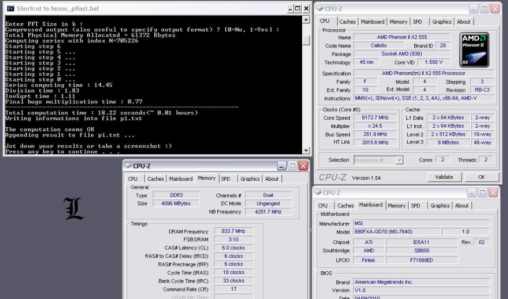The image size is (508, 299).
Task: Click the AMD Phenom II processor logo
Action: (x=475, y=50)
